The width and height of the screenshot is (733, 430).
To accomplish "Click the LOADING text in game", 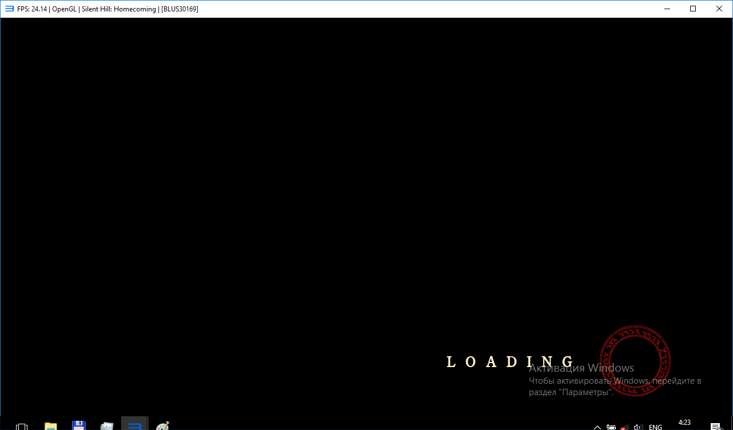I will (510, 362).
